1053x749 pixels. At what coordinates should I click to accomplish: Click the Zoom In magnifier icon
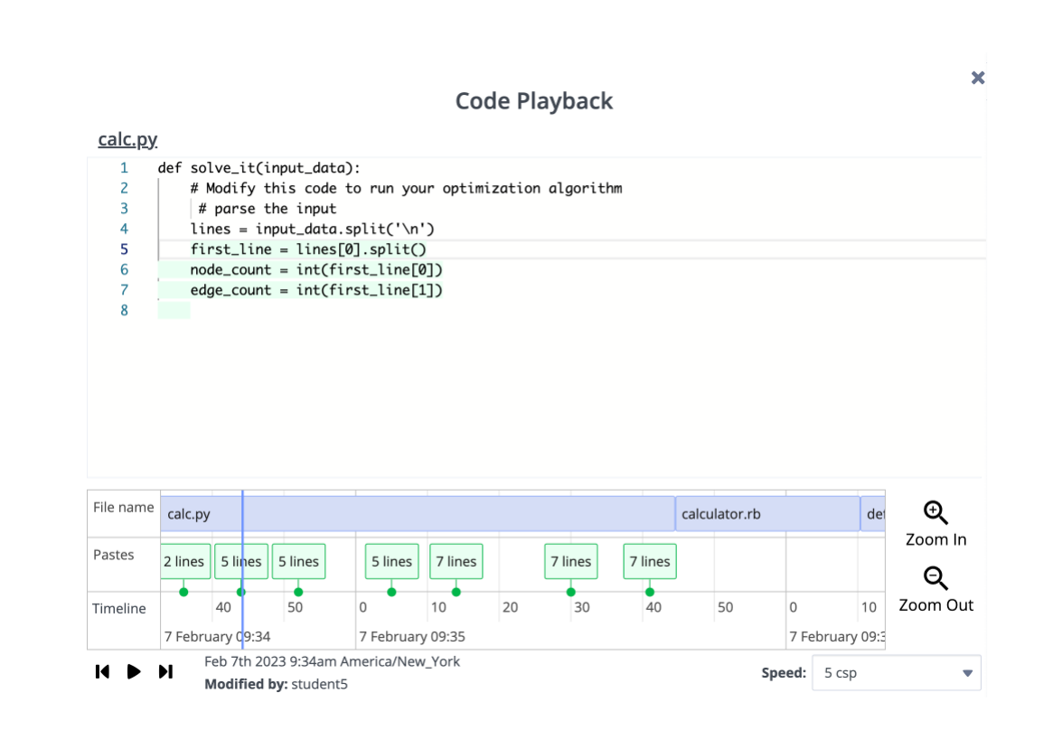click(x=935, y=513)
